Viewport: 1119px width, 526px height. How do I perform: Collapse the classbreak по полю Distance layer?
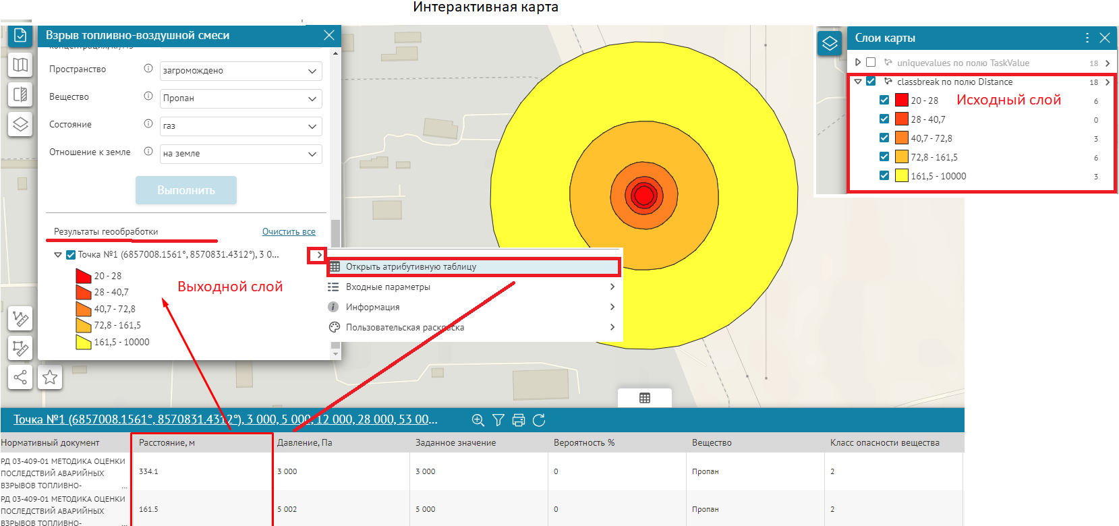point(858,82)
